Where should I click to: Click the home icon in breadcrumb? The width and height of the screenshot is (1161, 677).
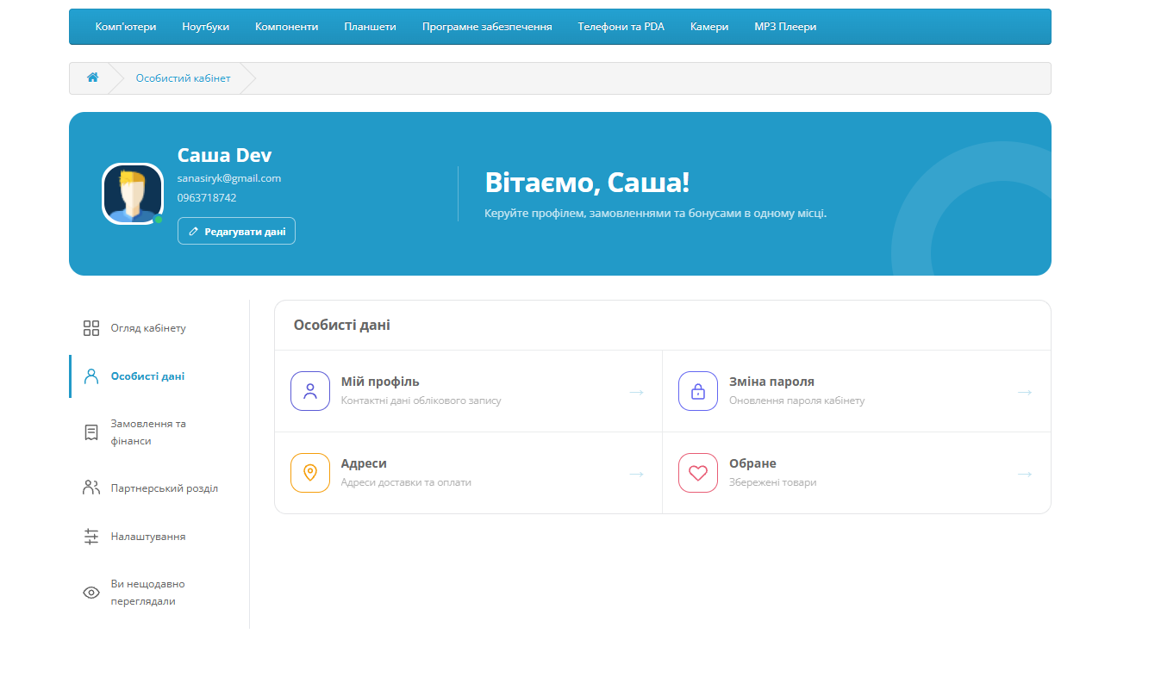(92, 78)
